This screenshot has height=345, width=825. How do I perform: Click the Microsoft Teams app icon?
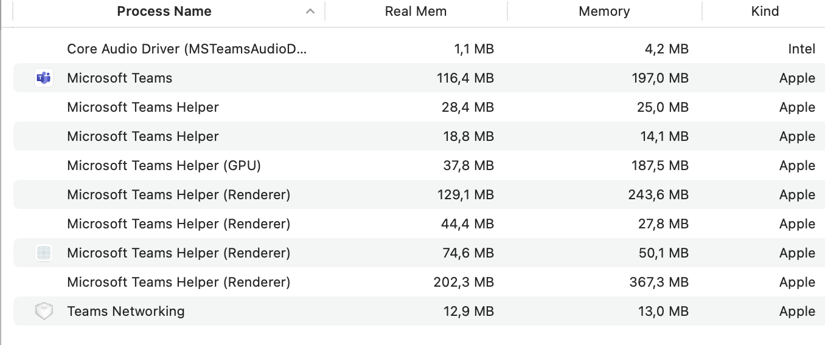tap(44, 78)
